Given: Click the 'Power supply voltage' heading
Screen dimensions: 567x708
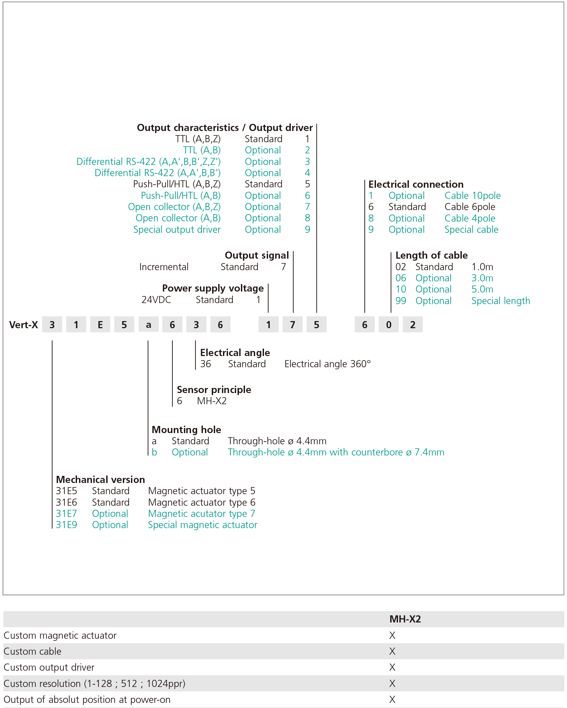Looking at the screenshot, I should (x=213, y=288).
